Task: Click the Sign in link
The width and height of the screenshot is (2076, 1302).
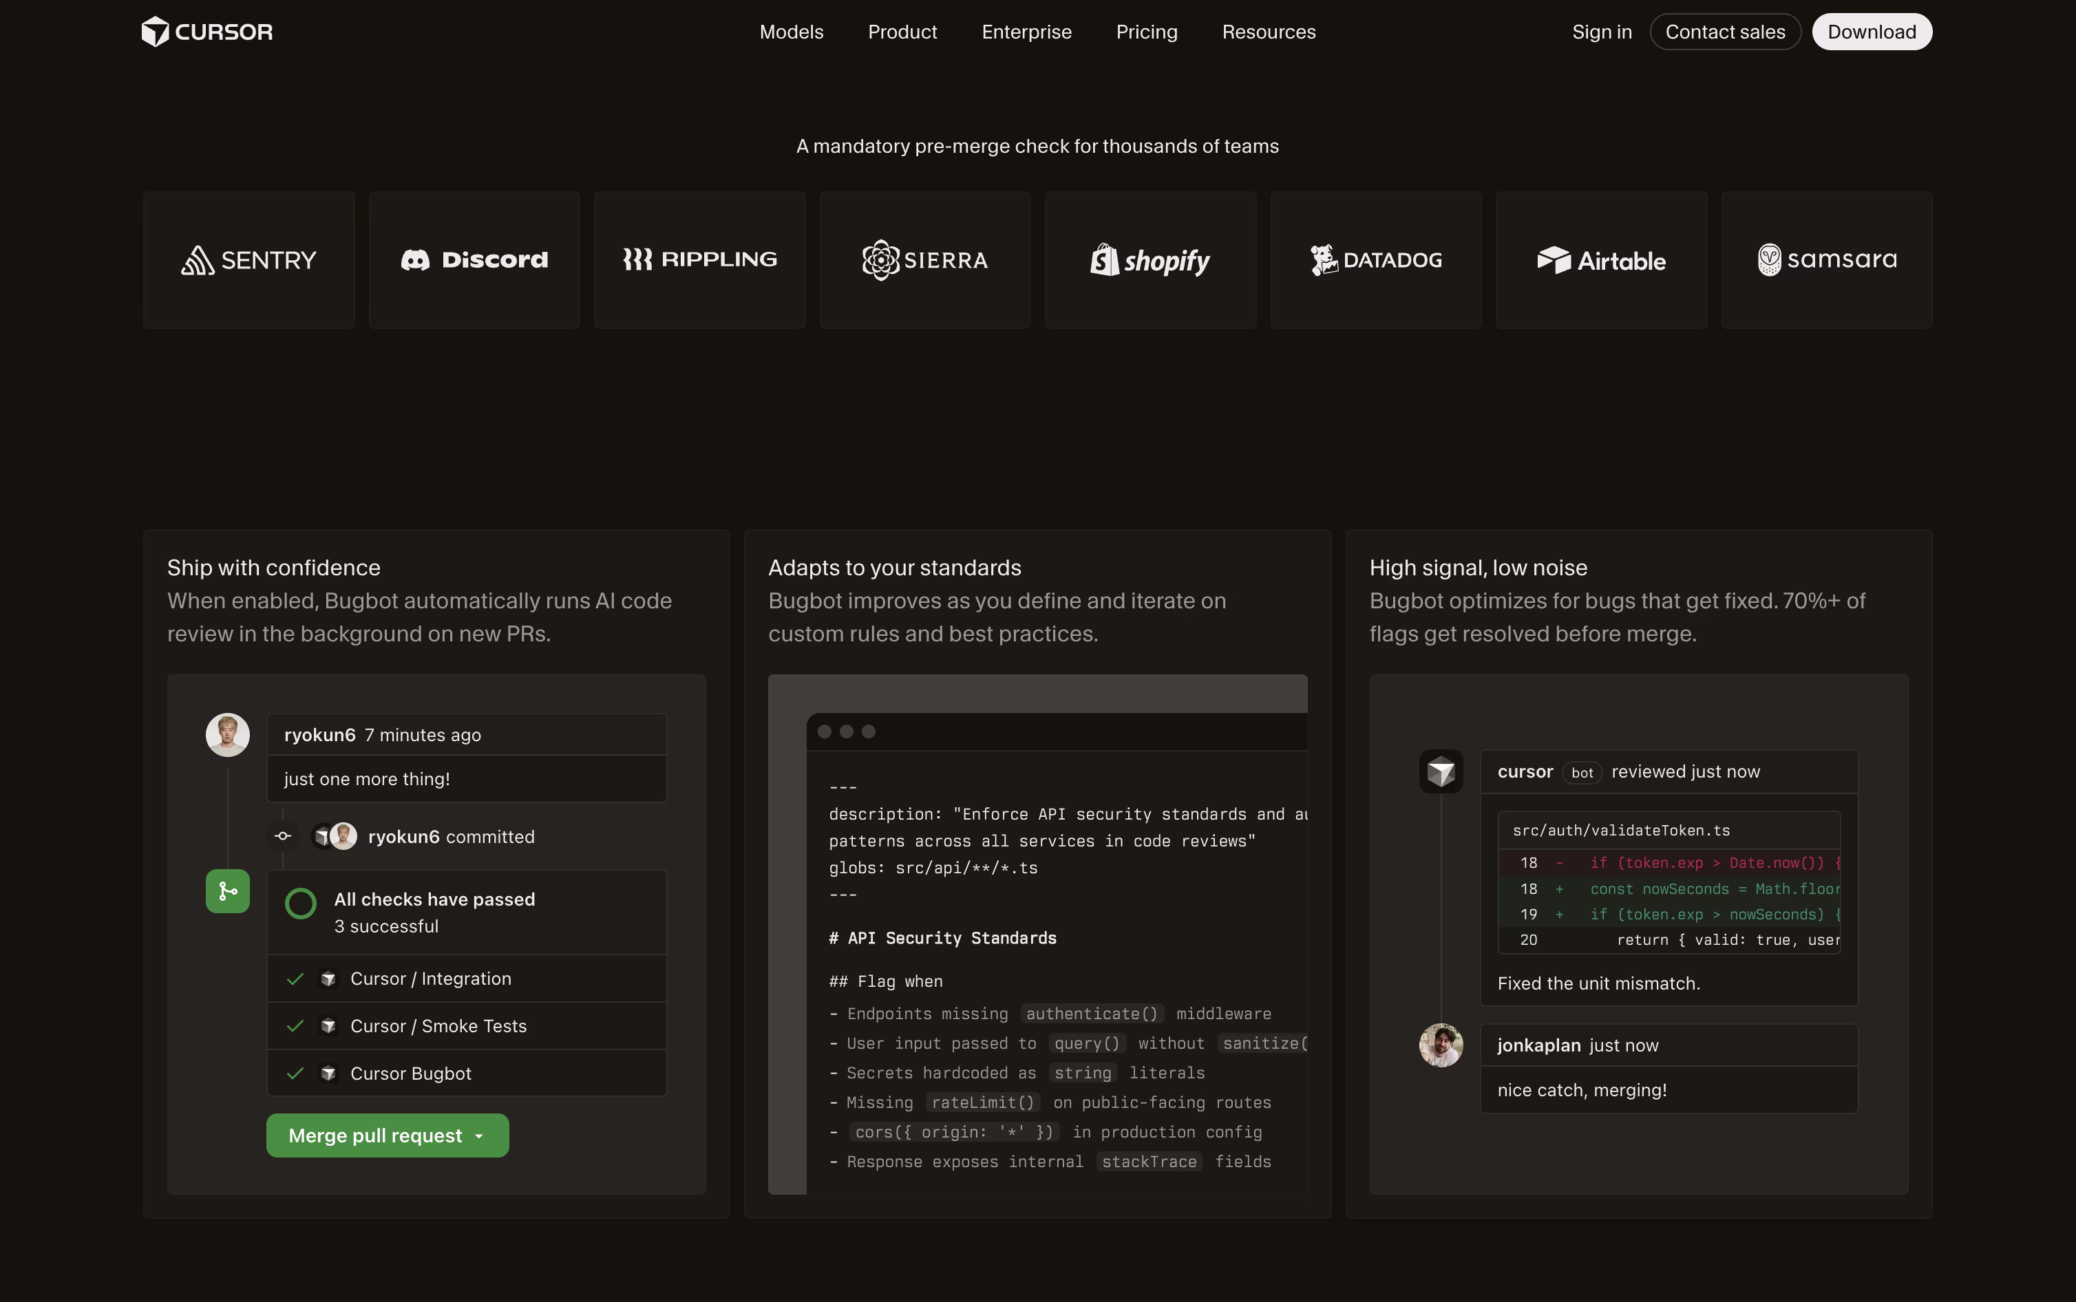Action: pos(1602,32)
